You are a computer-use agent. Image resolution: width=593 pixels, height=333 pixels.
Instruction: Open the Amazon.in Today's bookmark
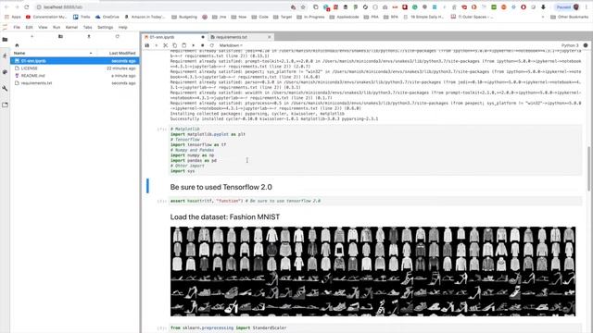coord(145,17)
